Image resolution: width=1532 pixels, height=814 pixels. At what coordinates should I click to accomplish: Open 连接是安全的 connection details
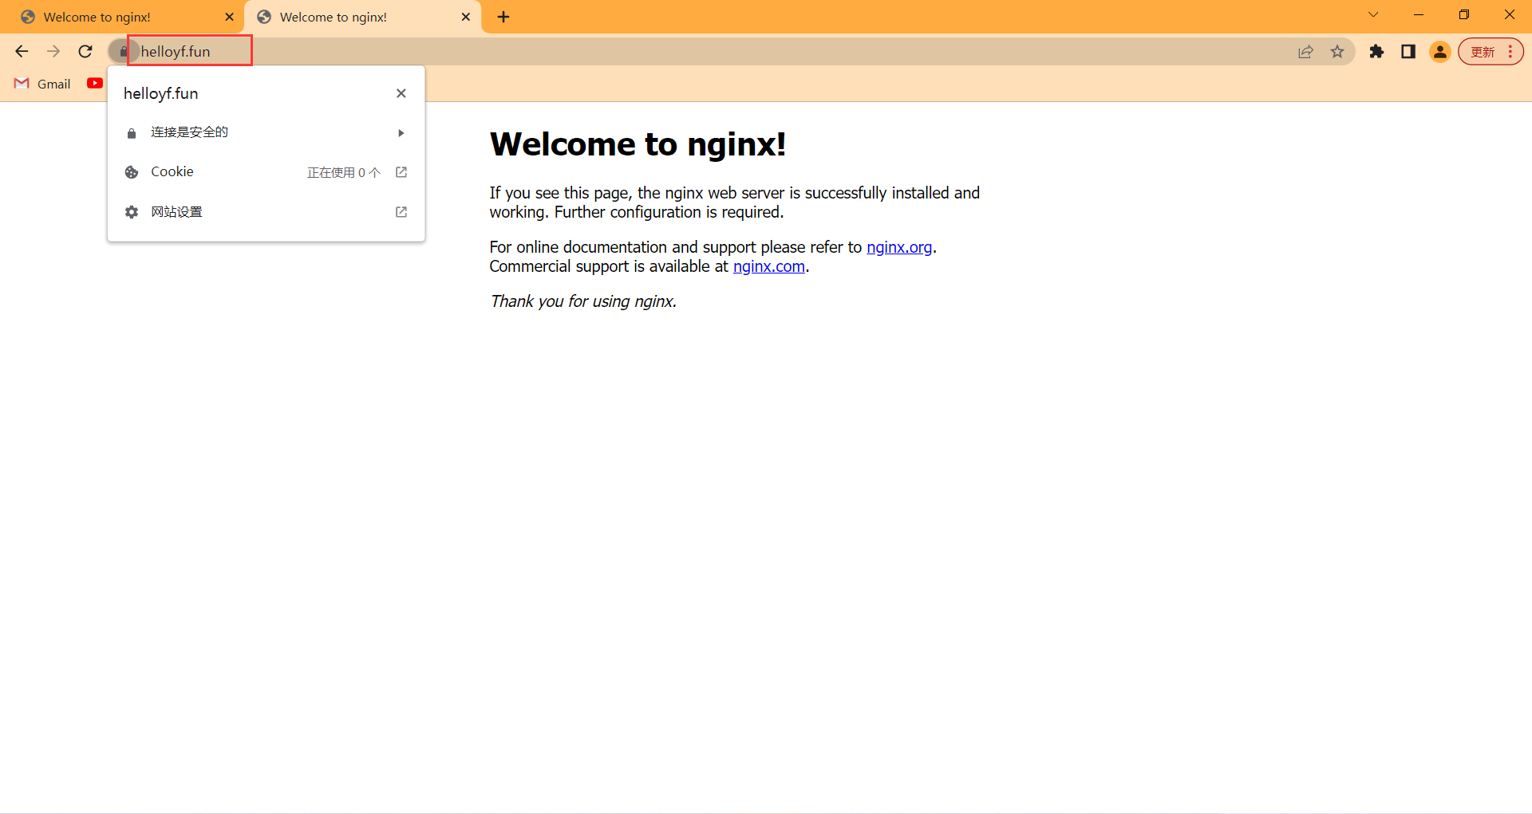(x=266, y=132)
